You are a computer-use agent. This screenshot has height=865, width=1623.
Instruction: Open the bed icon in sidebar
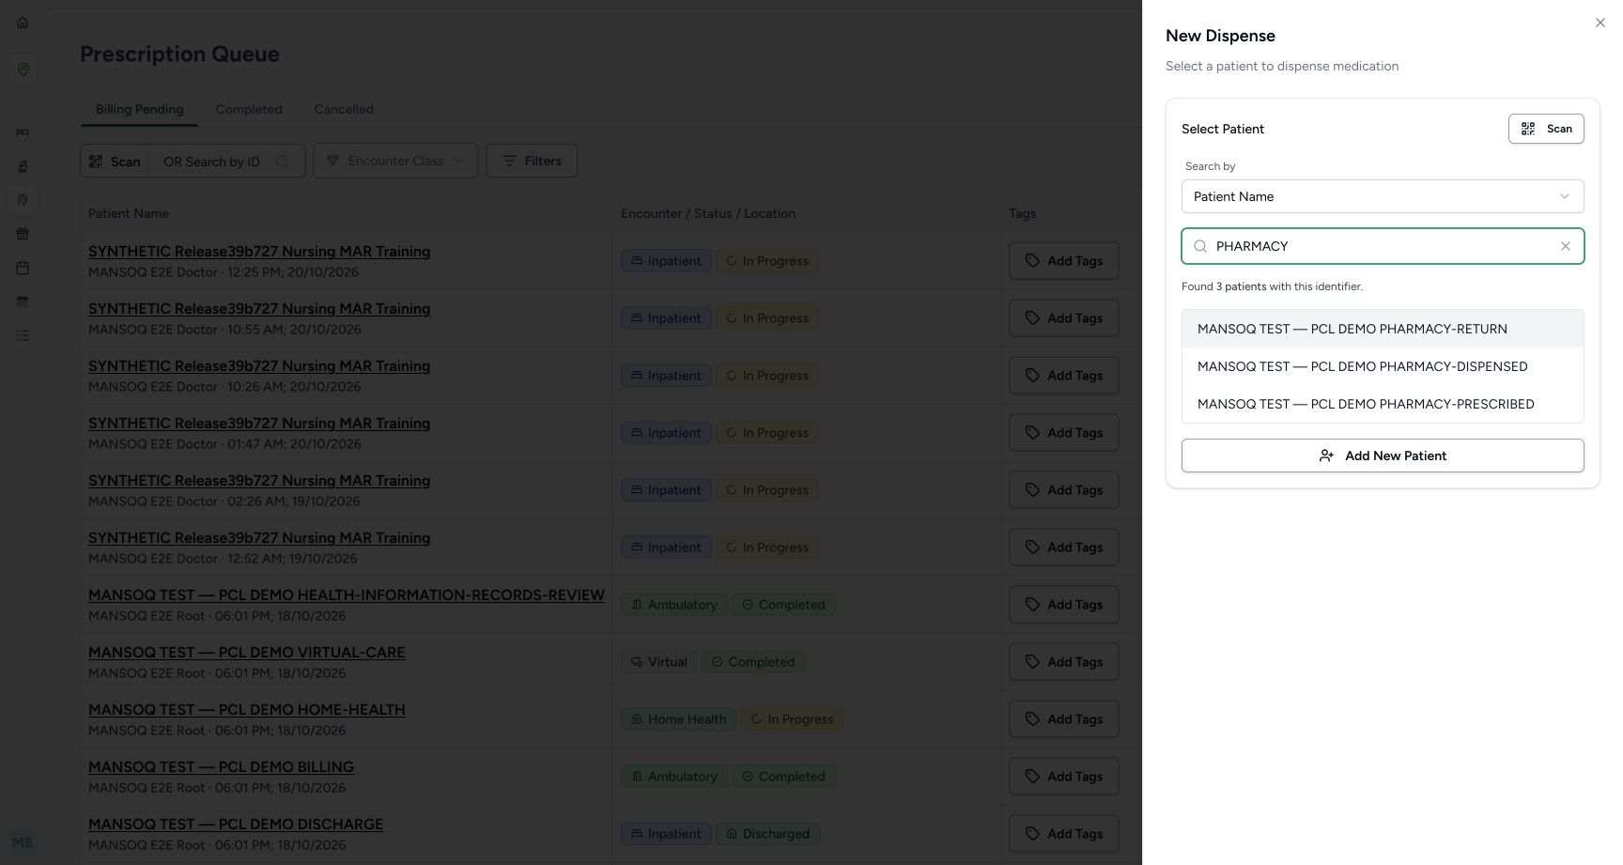pyautogui.click(x=23, y=132)
